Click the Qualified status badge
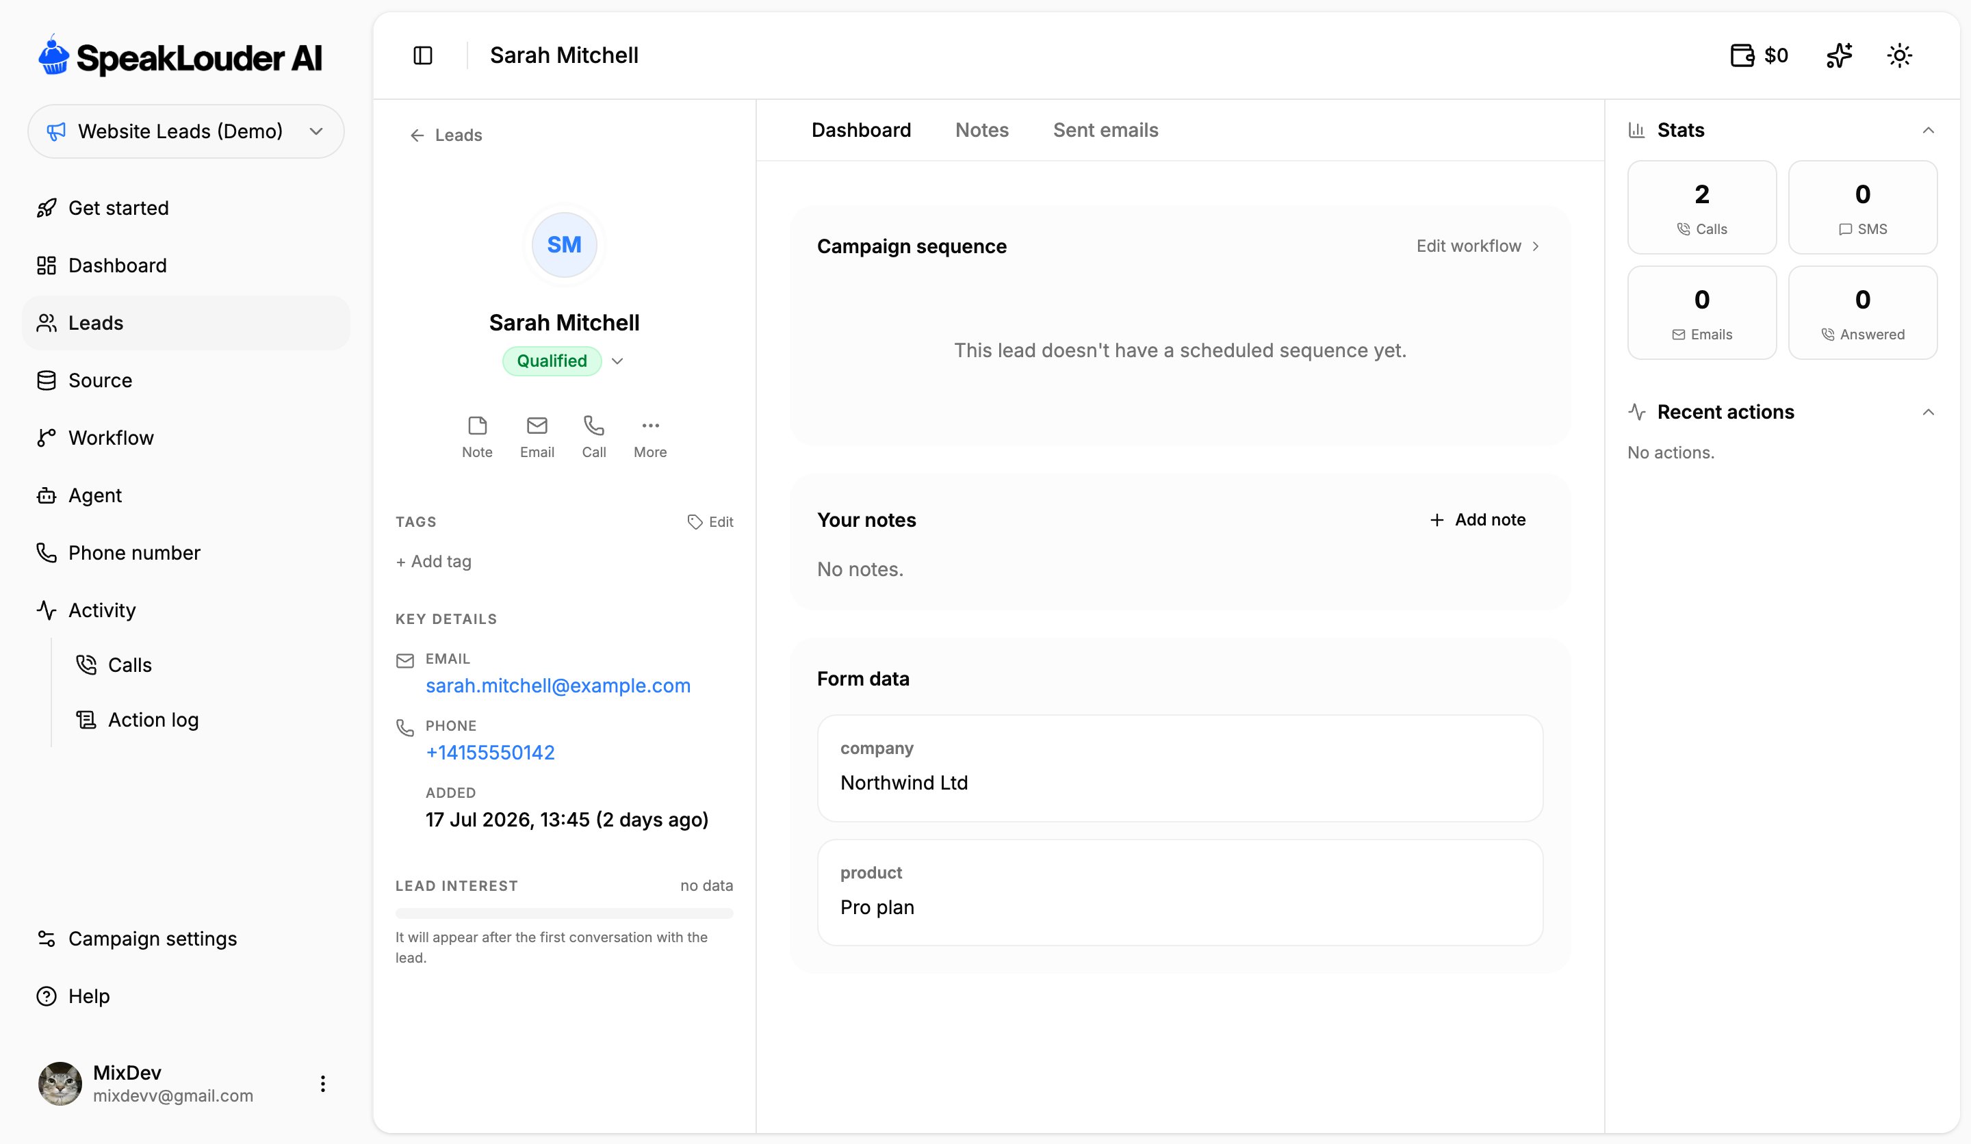 (552, 361)
